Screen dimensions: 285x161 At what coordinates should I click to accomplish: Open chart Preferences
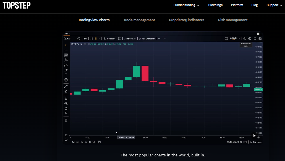(x=130, y=39)
